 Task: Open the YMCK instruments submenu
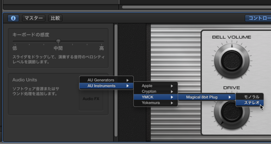[156, 97]
